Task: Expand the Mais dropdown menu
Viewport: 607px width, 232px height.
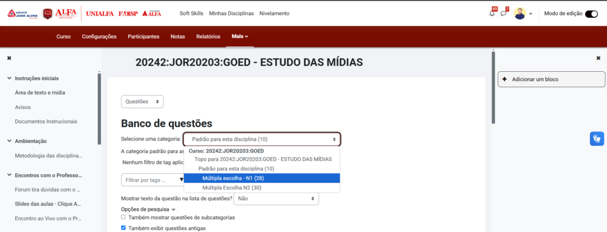Action: click(x=239, y=36)
